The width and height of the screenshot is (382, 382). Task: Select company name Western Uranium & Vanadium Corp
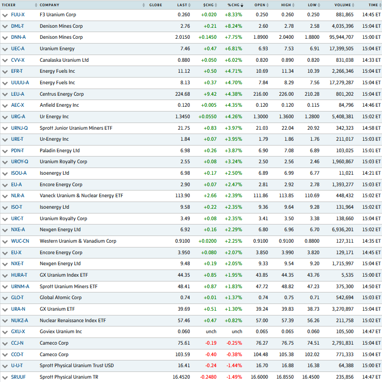coord(78,241)
